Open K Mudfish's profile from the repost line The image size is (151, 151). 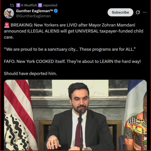[x=29, y=5]
